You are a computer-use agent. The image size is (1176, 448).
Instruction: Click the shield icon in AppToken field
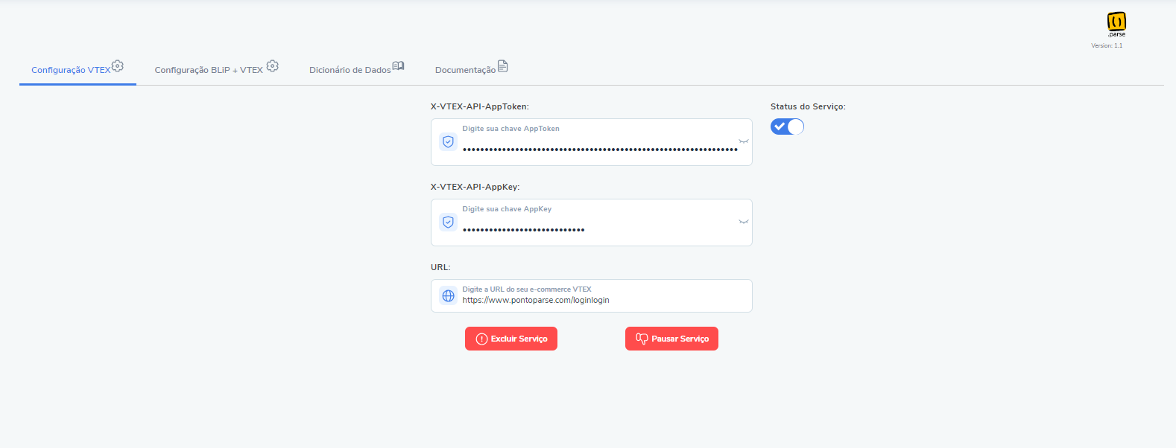click(x=448, y=141)
